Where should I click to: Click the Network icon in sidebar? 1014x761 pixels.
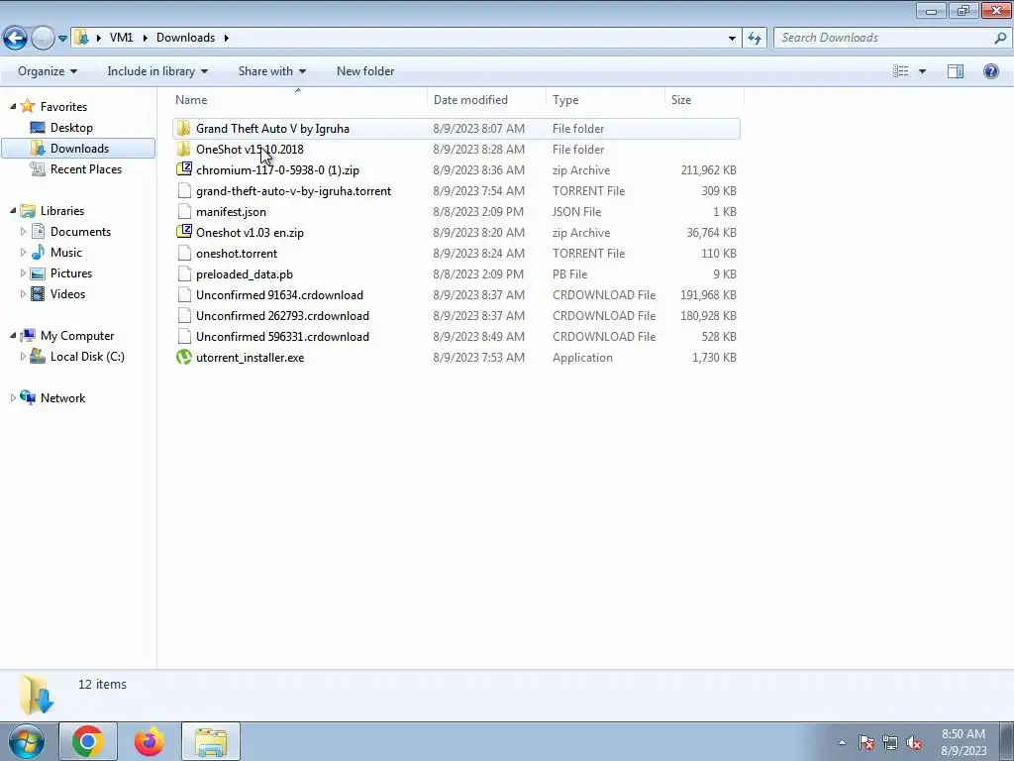[x=28, y=397]
